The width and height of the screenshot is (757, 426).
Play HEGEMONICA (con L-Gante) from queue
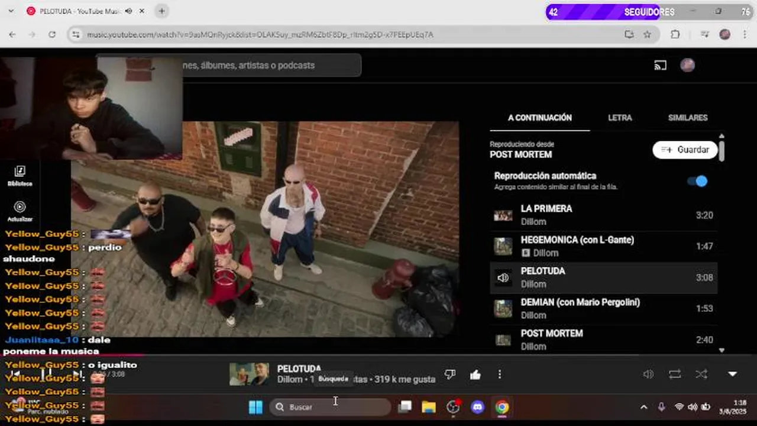tap(603, 246)
